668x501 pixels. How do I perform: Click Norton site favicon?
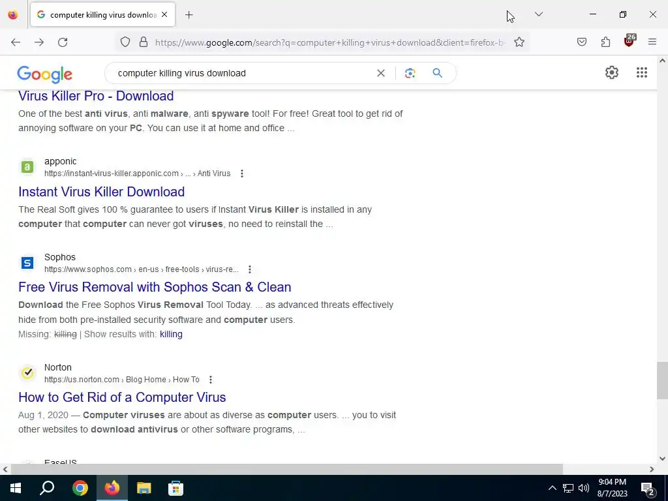click(x=27, y=373)
